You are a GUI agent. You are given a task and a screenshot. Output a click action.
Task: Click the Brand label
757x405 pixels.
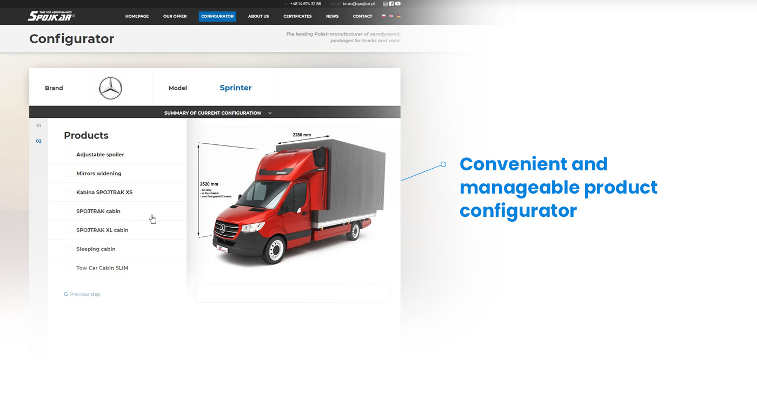coord(54,88)
